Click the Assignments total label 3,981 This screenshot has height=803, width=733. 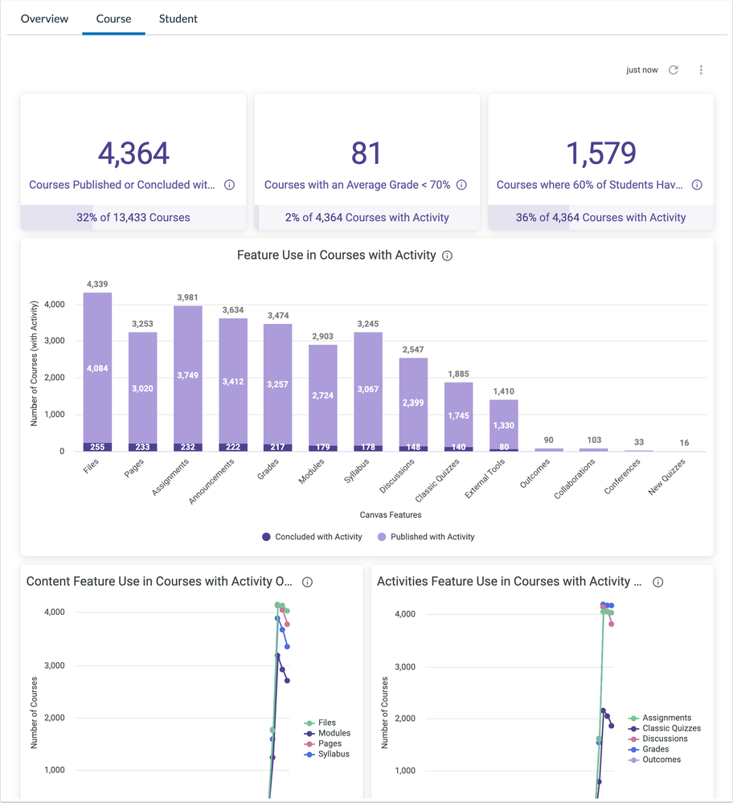tap(187, 297)
